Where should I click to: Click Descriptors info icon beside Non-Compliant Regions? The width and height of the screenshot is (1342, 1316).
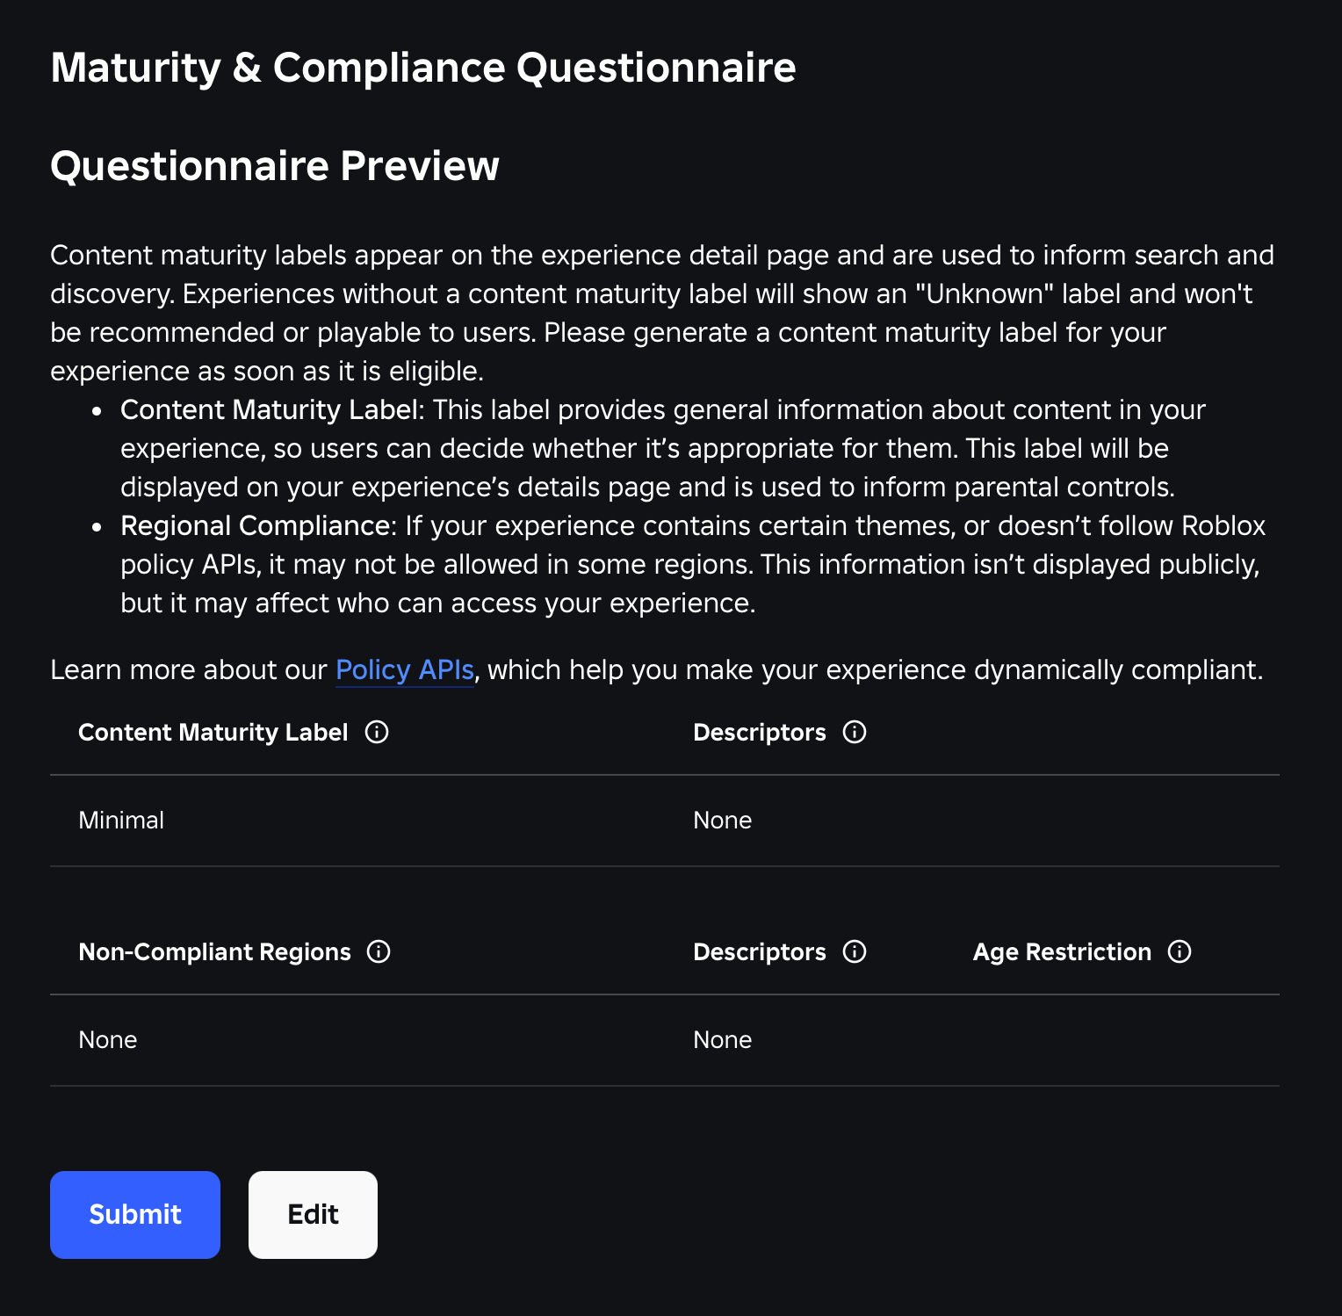855,951
